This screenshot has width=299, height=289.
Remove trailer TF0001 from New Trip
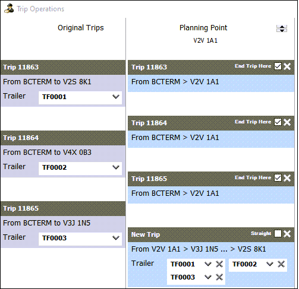[219, 264]
